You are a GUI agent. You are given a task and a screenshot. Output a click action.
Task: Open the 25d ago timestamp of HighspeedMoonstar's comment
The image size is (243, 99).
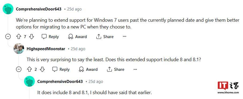(x=78, y=49)
